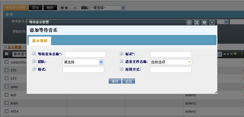Click help icon beside 语音文件名称 field
This screenshot has width=244, height=117.
tap(122, 62)
